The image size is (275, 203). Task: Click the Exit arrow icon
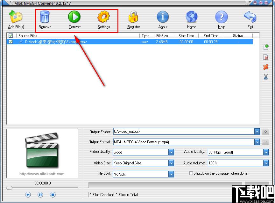(x=250, y=17)
